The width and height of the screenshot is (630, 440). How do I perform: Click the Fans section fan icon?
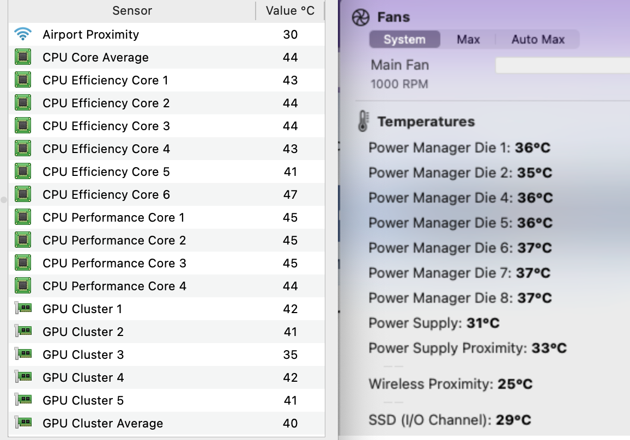(x=361, y=17)
